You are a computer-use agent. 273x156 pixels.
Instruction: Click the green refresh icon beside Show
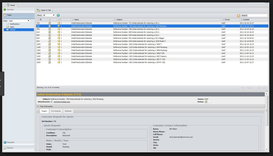[x=58, y=15]
